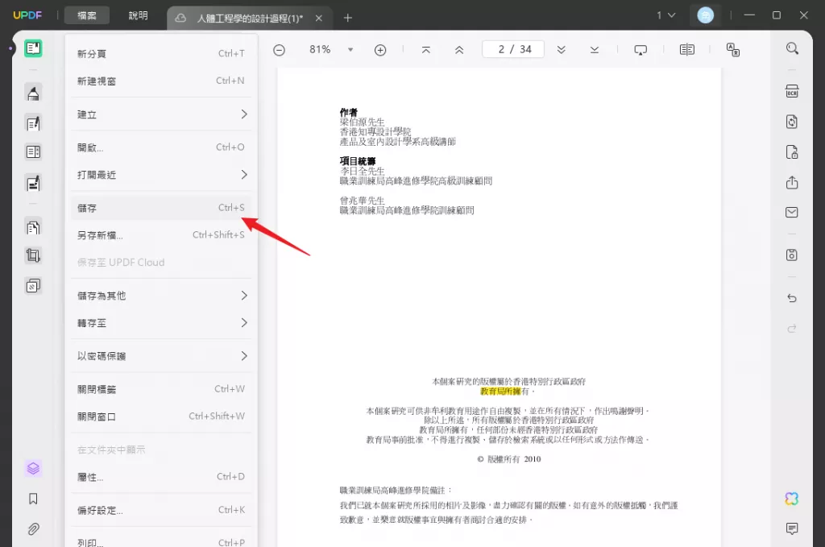Click 儲存 to save the document
This screenshot has height=547, width=825.
161,208
